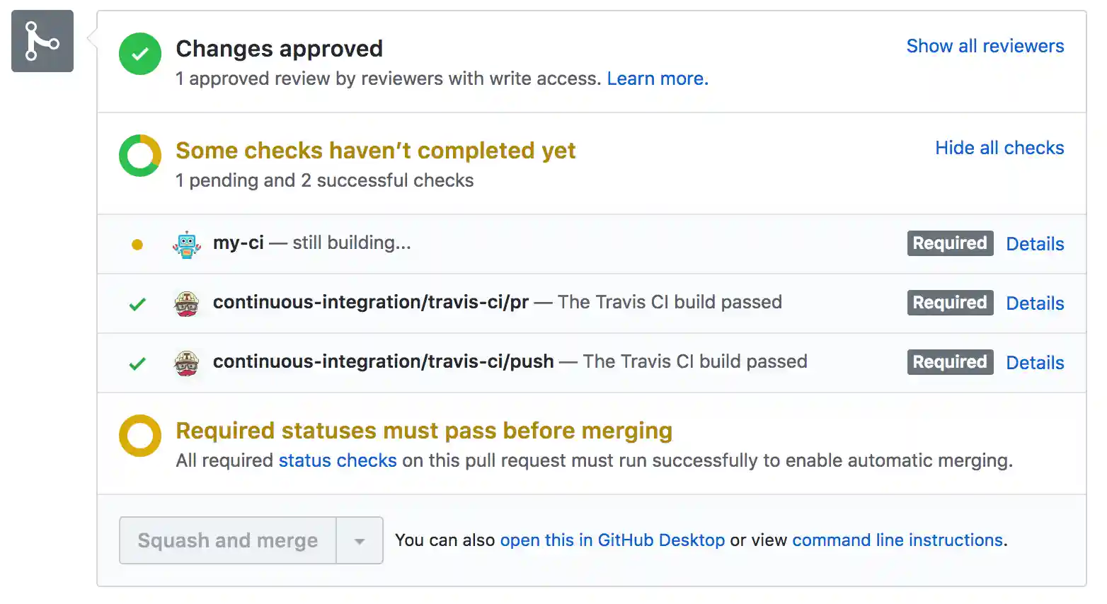
Task: Hide all checks on this pull request
Action: [999, 148]
